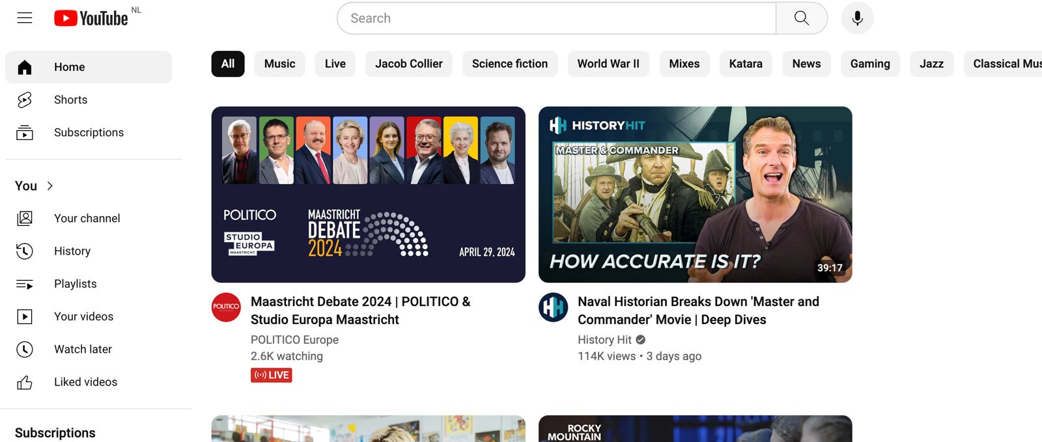Screen dimensions: 1042x442
Task: Click the You section heading
Action: point(26,186)
